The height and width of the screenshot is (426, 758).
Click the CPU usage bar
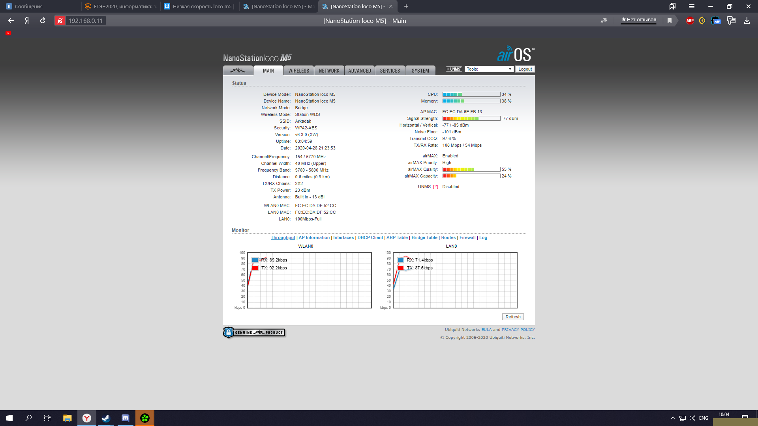pos(471,94)
